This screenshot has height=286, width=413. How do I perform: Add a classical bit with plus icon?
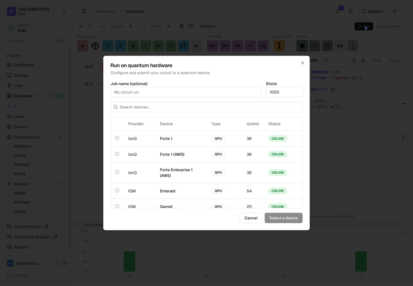[x=169, y=26]
